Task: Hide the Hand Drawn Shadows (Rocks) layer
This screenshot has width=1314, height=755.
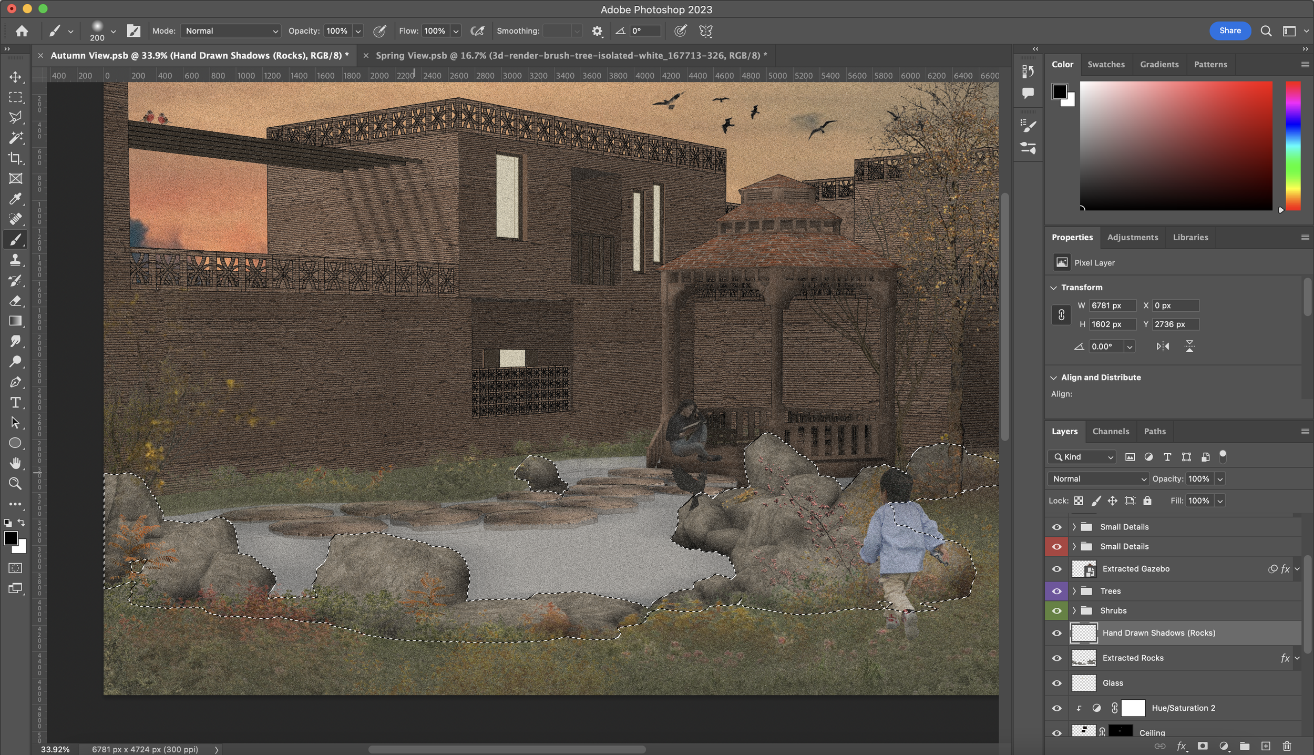Action: point(1056,633)
